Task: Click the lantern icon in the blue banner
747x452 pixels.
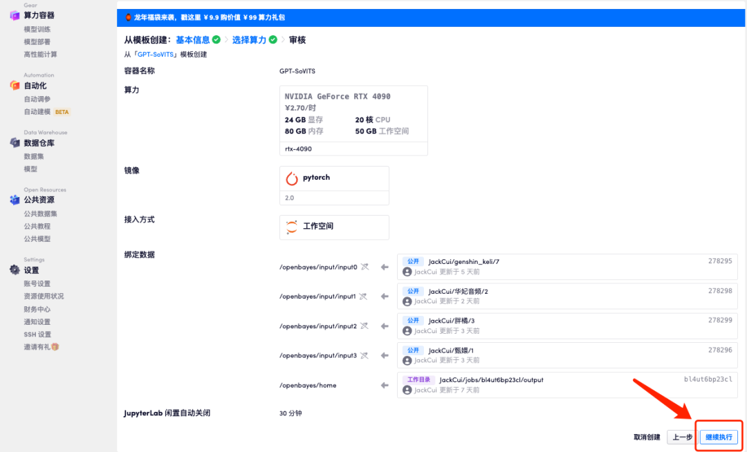Action: [128, 17]
